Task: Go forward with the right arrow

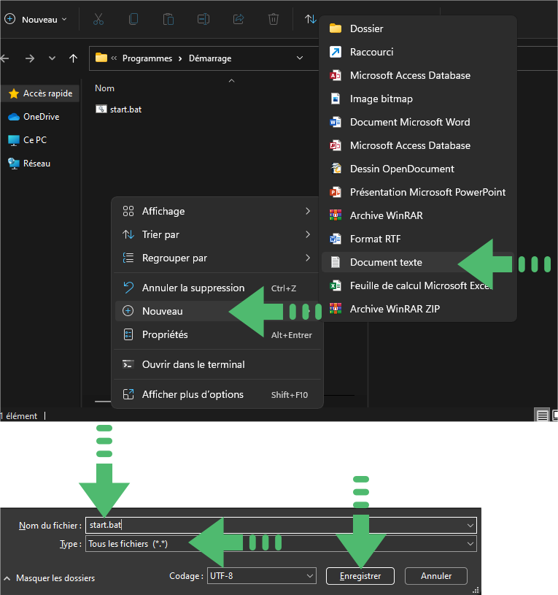Action: (30, 58)
